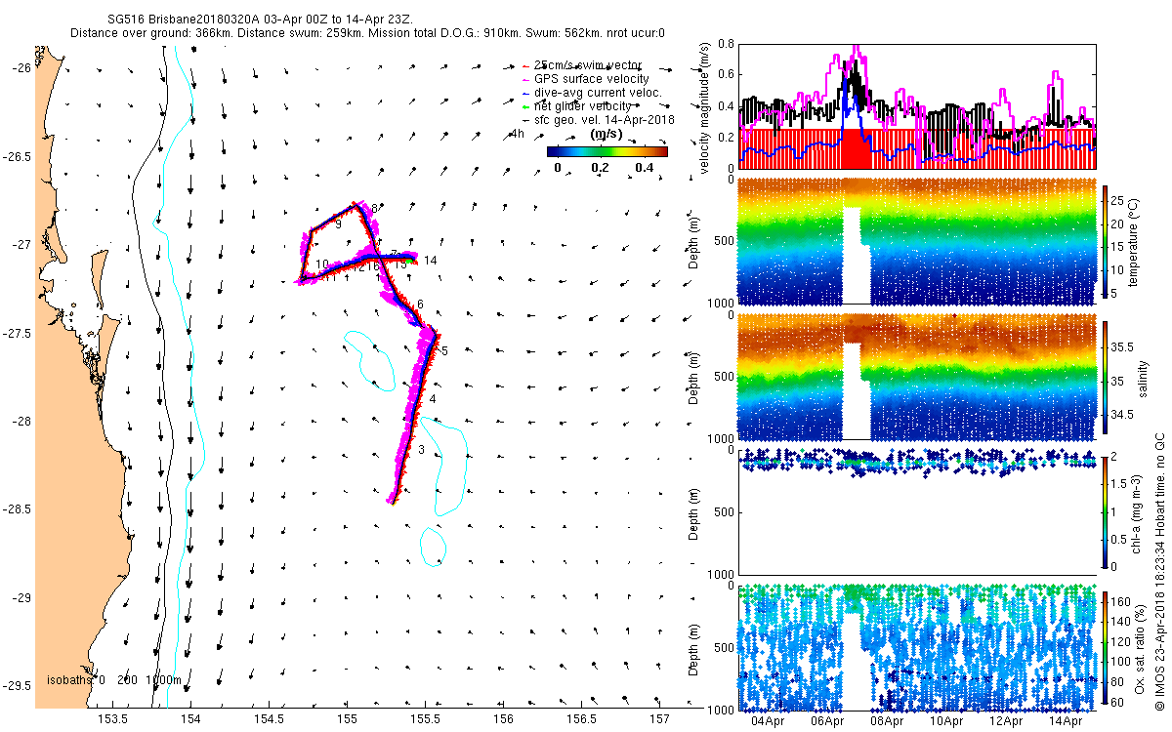This screenshot has width=1172, height=732.
Task: Click waypoint number 3 on the glider track
Action: (421, 449)
